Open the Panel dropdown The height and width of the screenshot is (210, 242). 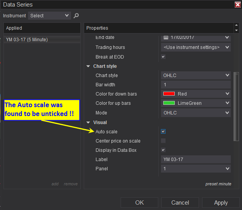coord(196,168)
